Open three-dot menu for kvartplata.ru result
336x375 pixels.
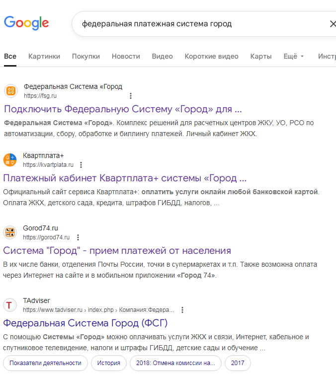point(81,165)
